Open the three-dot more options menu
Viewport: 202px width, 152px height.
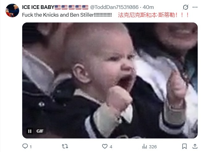[195, 7]
